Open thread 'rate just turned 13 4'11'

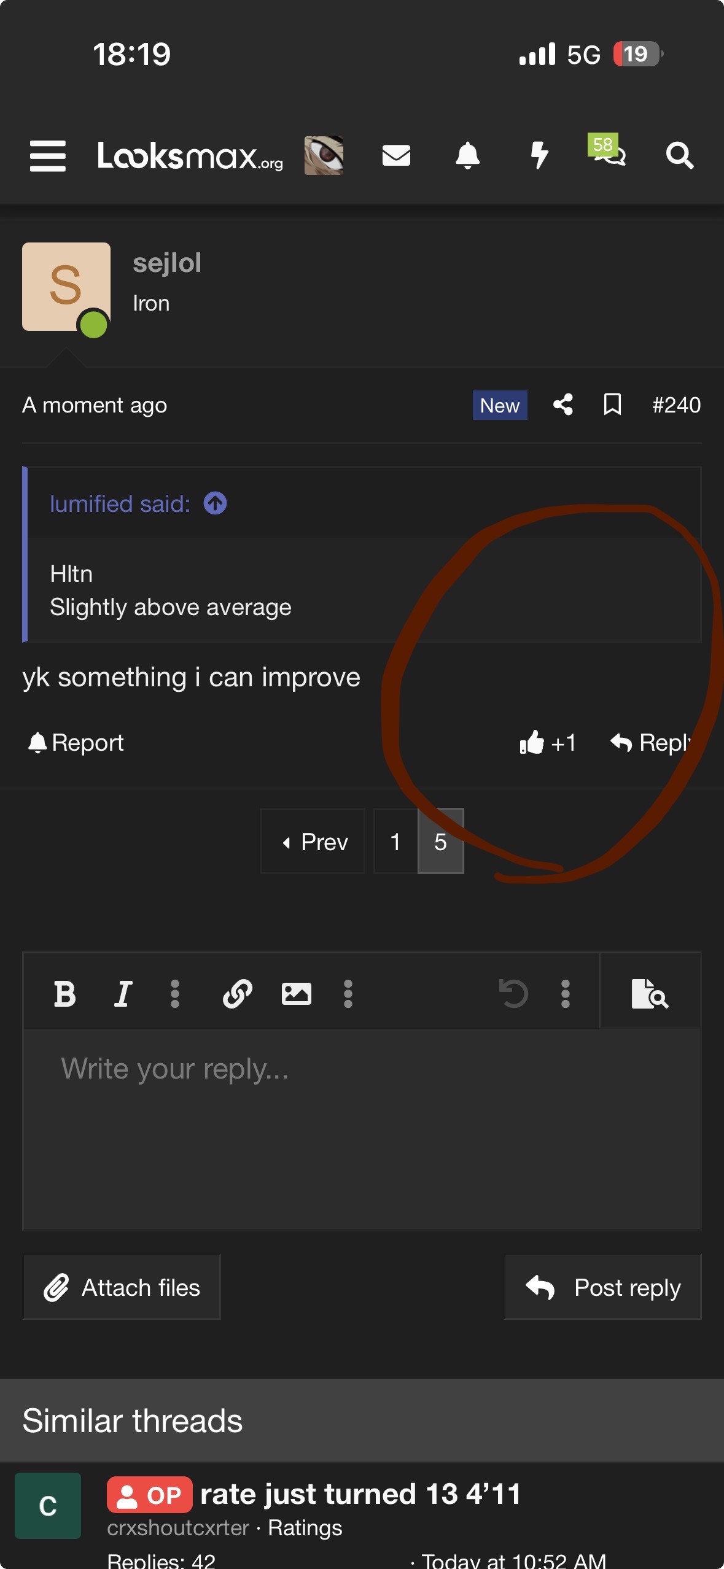coord(360,1494)
